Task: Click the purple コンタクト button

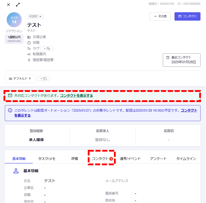Action: 187,16
